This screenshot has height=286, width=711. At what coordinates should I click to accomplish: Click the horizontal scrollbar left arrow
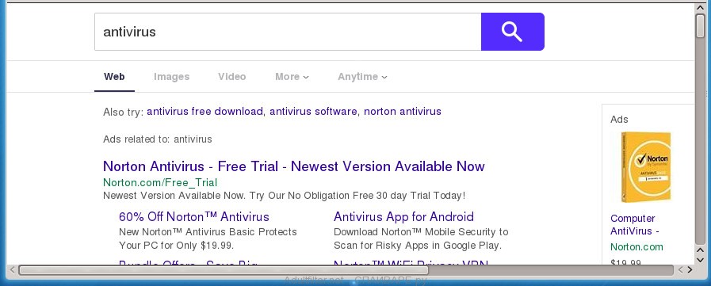[12, 270]
